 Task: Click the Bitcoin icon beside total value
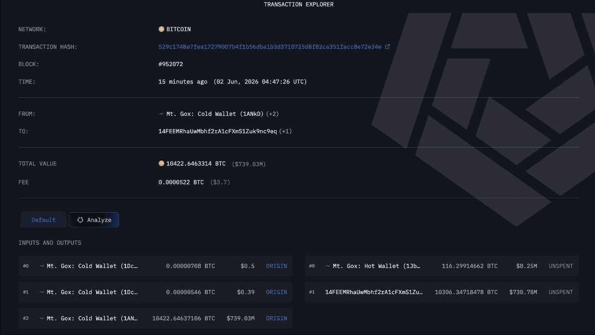point(161,164)
